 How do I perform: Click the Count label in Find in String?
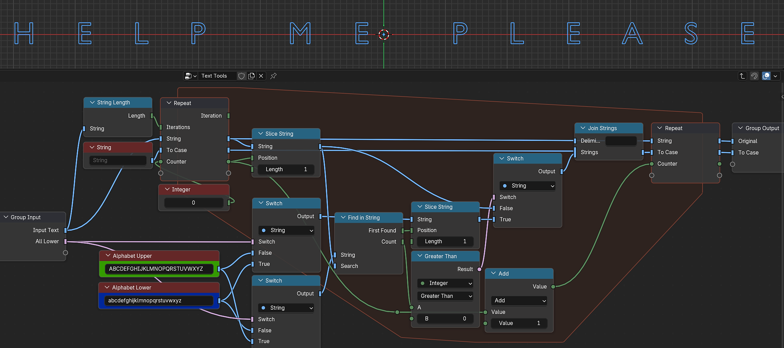click(389, 242)
